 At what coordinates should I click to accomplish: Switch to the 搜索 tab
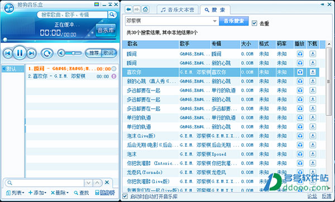(215, 10)
